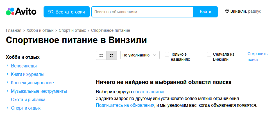
Task: Click the location pin icon near Винзили
Action: 227,12
